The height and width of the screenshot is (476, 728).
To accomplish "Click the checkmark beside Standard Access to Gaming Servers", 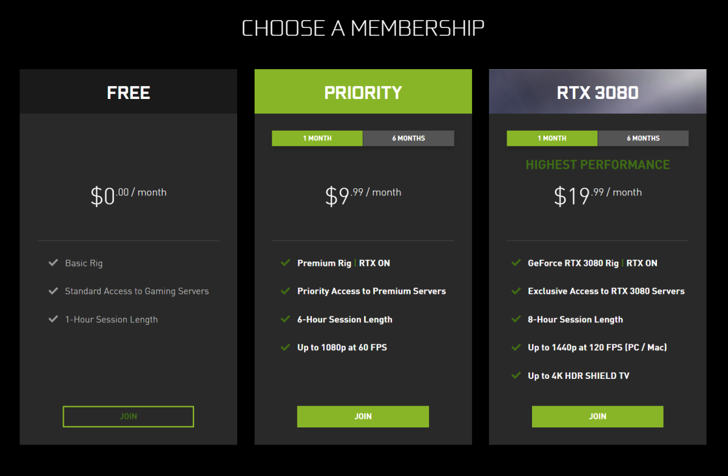I will pos(53,291).
